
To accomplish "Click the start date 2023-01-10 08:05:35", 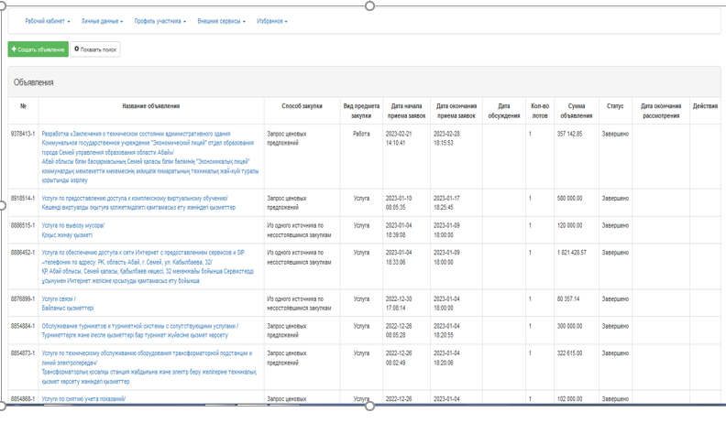I will [399, 203].
